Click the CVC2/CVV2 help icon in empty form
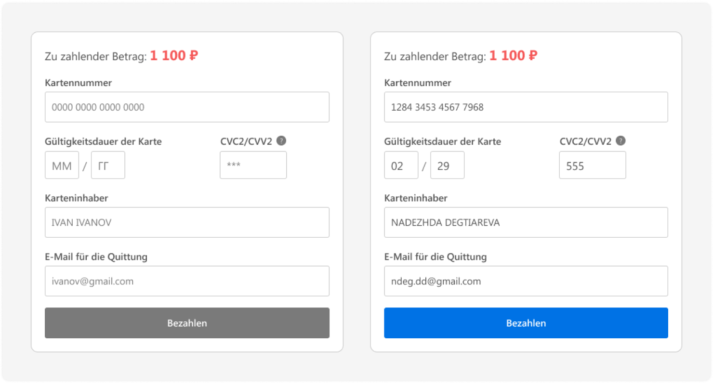Image resolution: width=713 pixels, height=383 pixels. pyautogui.click(x=282, y=141)
